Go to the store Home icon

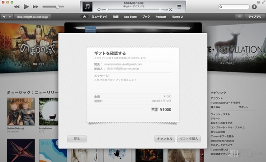click(x=84, y=17)
